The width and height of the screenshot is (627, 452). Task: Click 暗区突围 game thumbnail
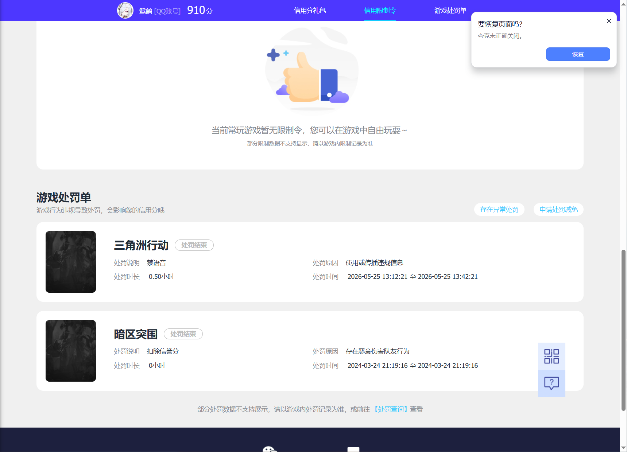click(71, 351)
